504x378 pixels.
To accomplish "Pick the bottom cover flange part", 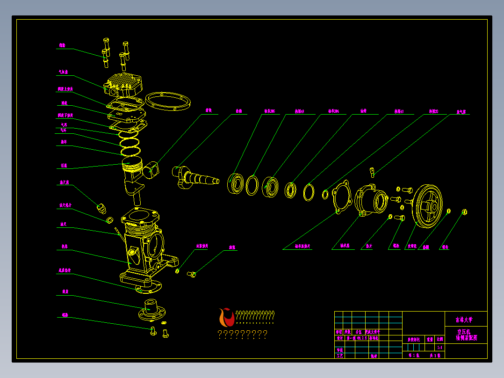I will tap(151, 310).
